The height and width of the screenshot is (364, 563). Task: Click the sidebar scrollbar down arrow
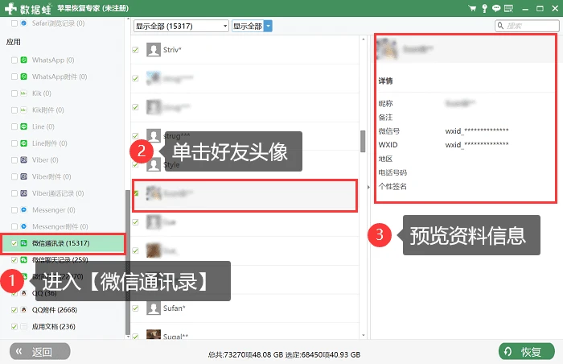128,337
